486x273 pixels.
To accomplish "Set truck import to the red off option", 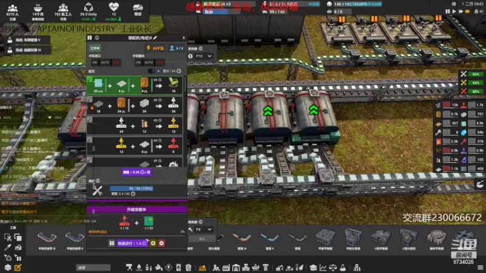I will [x=116, y=62].
